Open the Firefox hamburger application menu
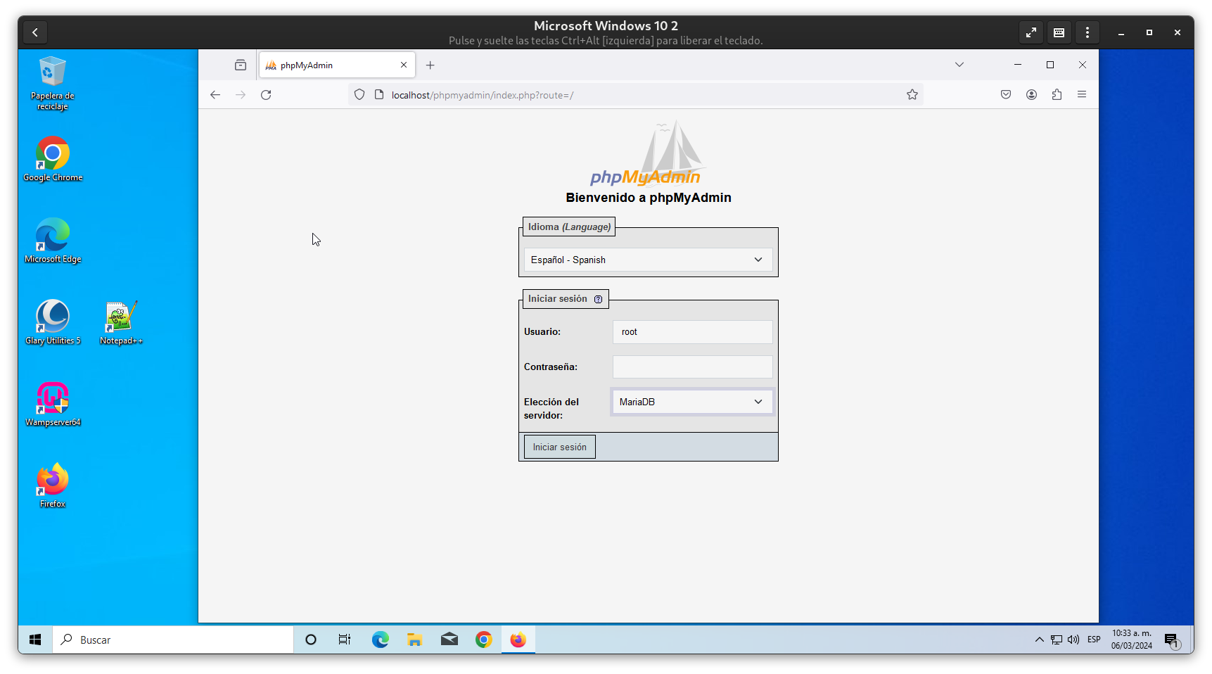The image size is (1212, 674). [x=1082, y=95]
